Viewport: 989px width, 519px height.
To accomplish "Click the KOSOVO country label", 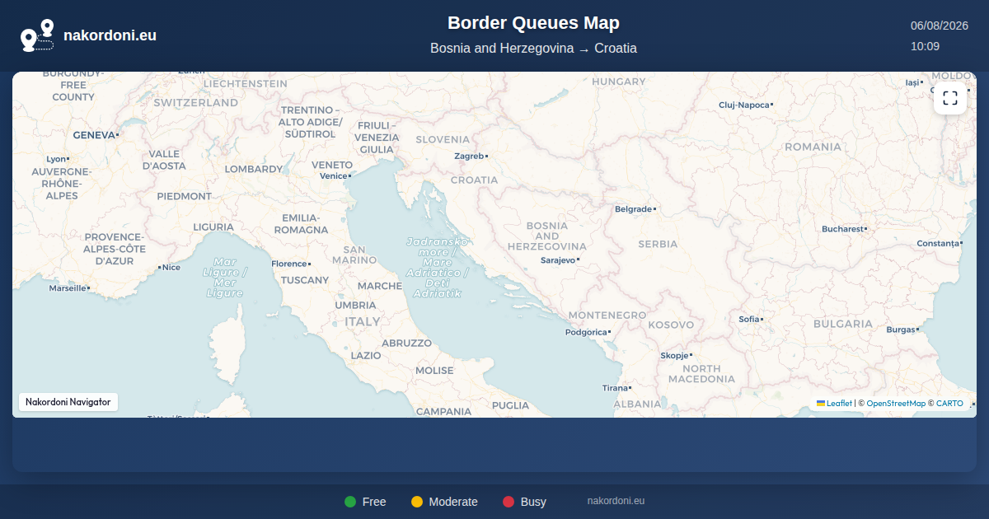I will 671,325.
